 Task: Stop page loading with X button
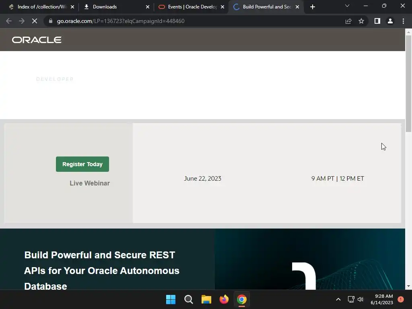[35, 21]
